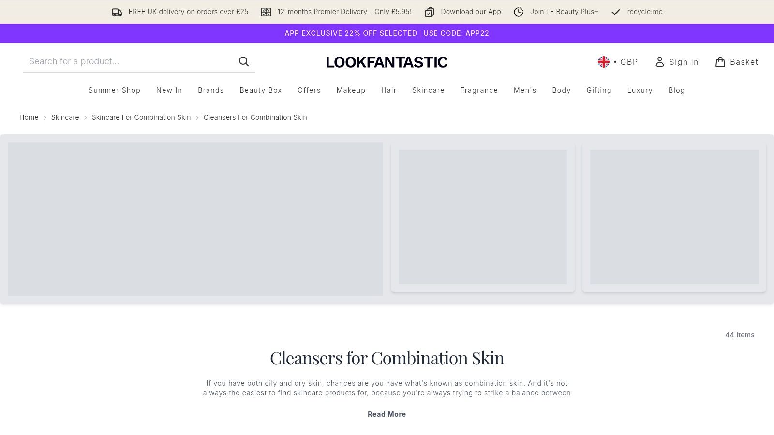
Task: Open the Sign In link
Action: click(x=677, y=62)
